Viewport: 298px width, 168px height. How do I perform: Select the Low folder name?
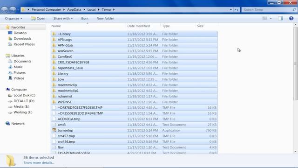[x=61, y=79]
